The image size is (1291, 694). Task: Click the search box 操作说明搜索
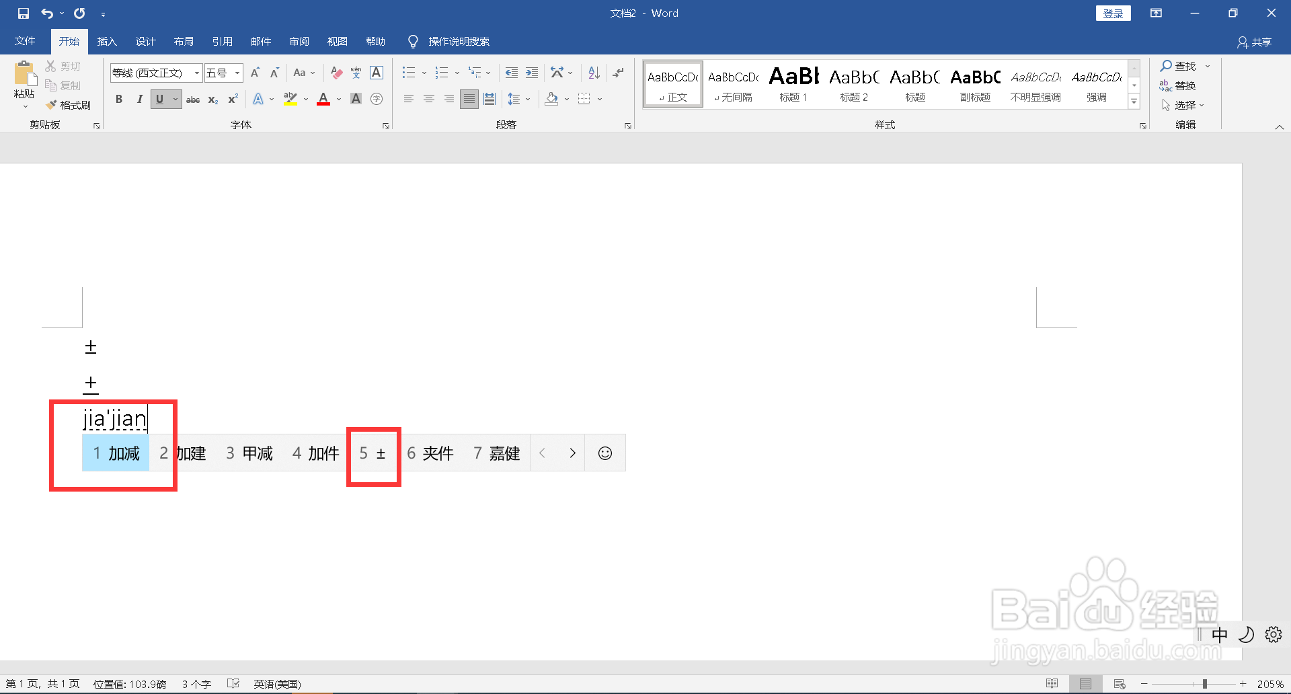pyautogui.click(x=459, y=42)
